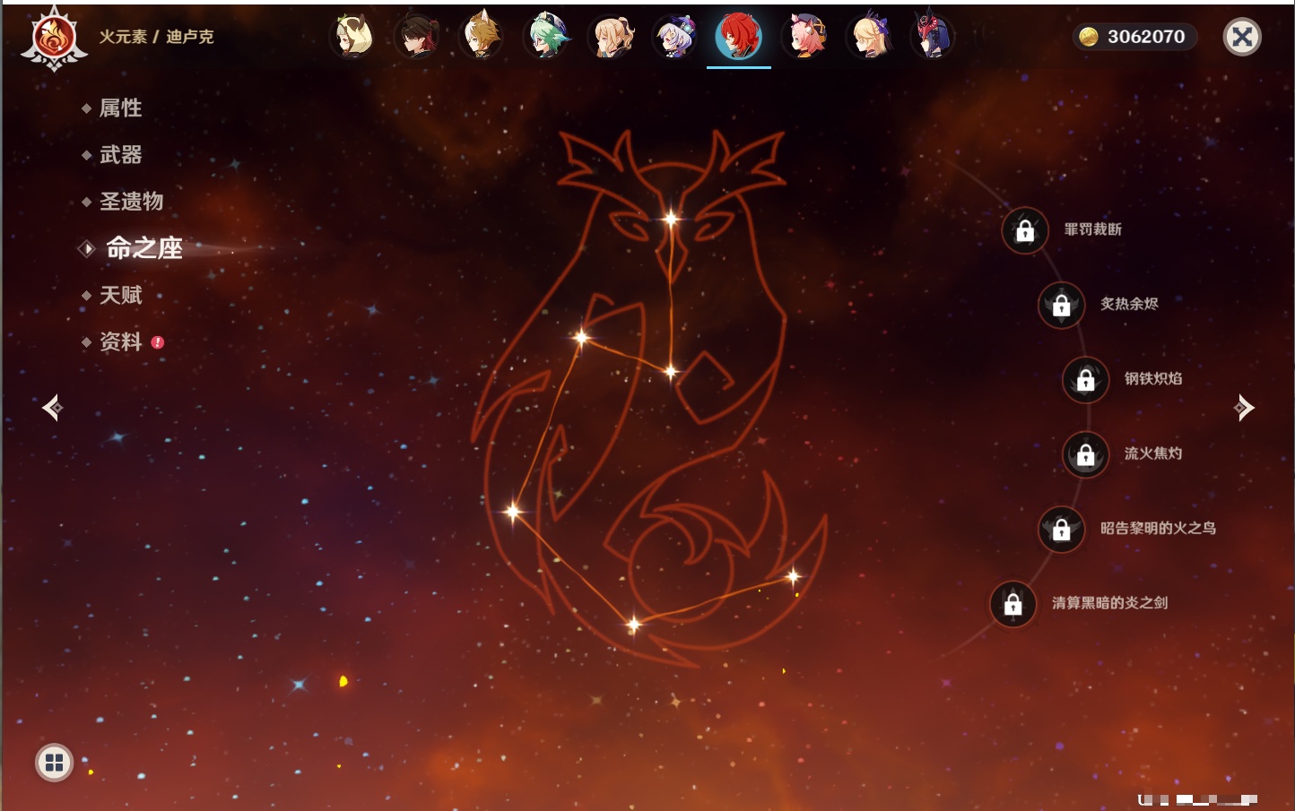
Task: Select the pink-haired character avatar
Action: (804, 37)
